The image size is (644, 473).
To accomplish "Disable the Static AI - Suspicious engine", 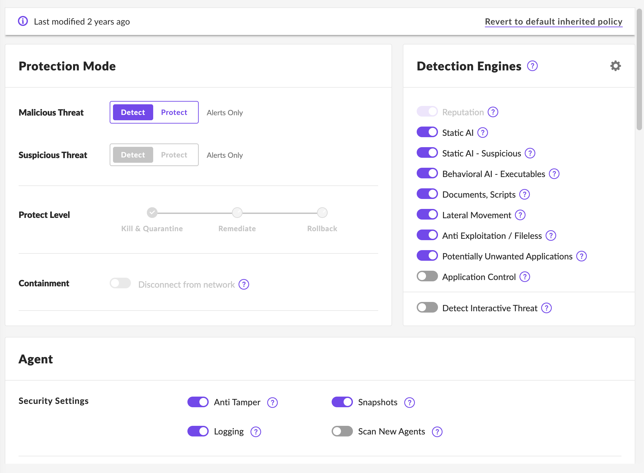I will tap(427, 153).
